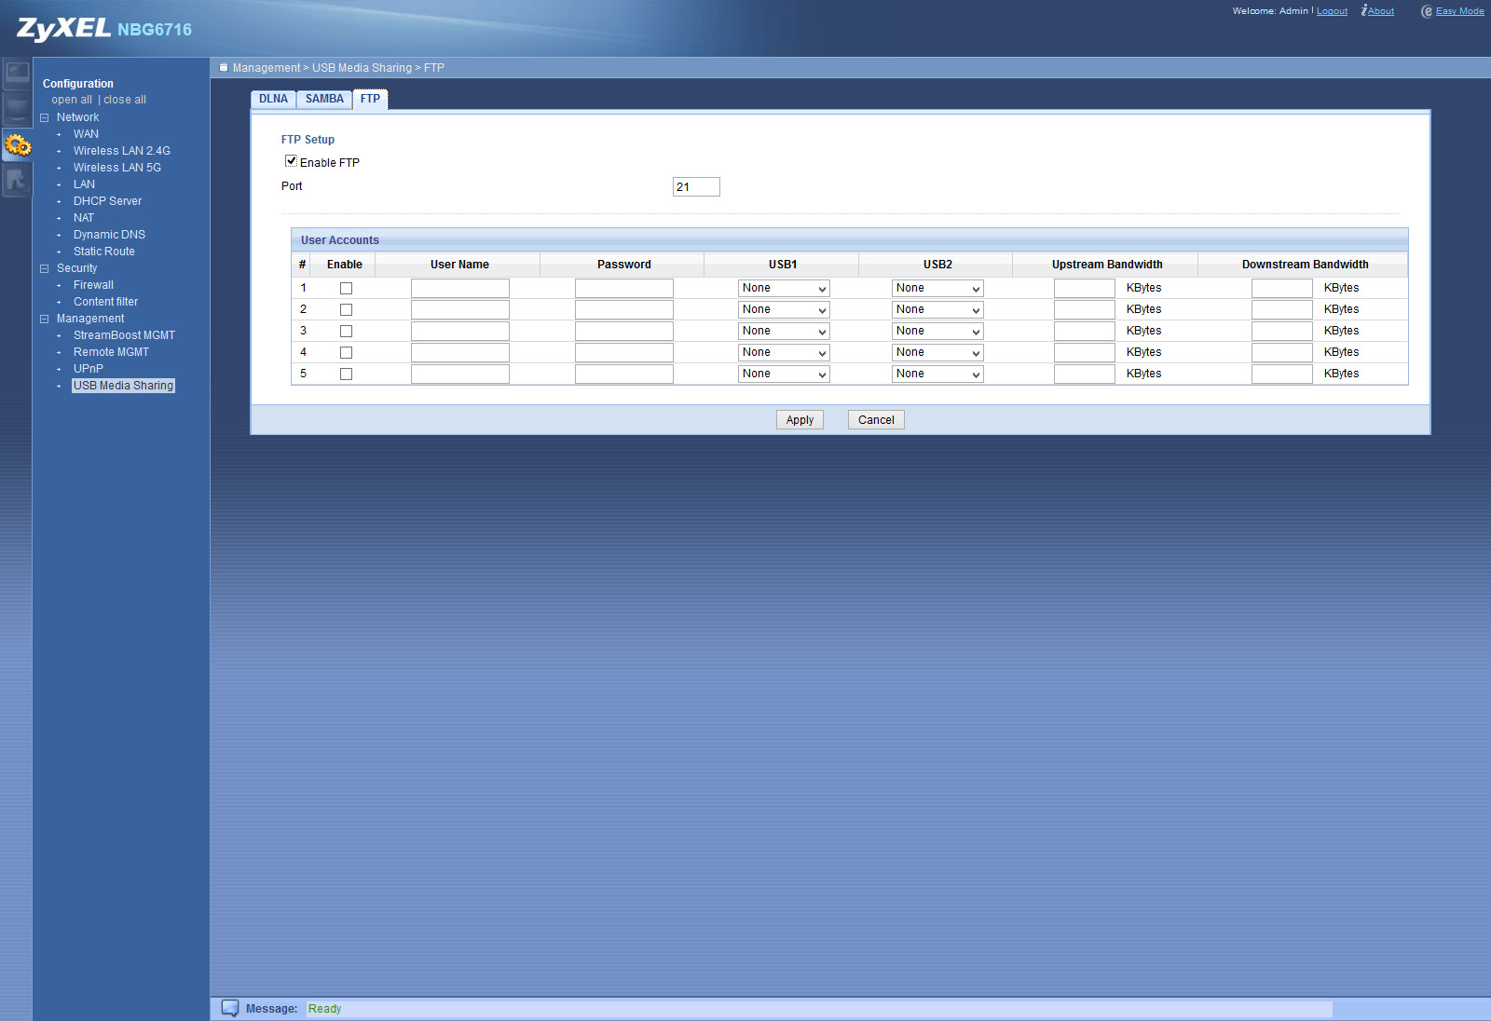Open the Maintenance sidebar icon

17,180
